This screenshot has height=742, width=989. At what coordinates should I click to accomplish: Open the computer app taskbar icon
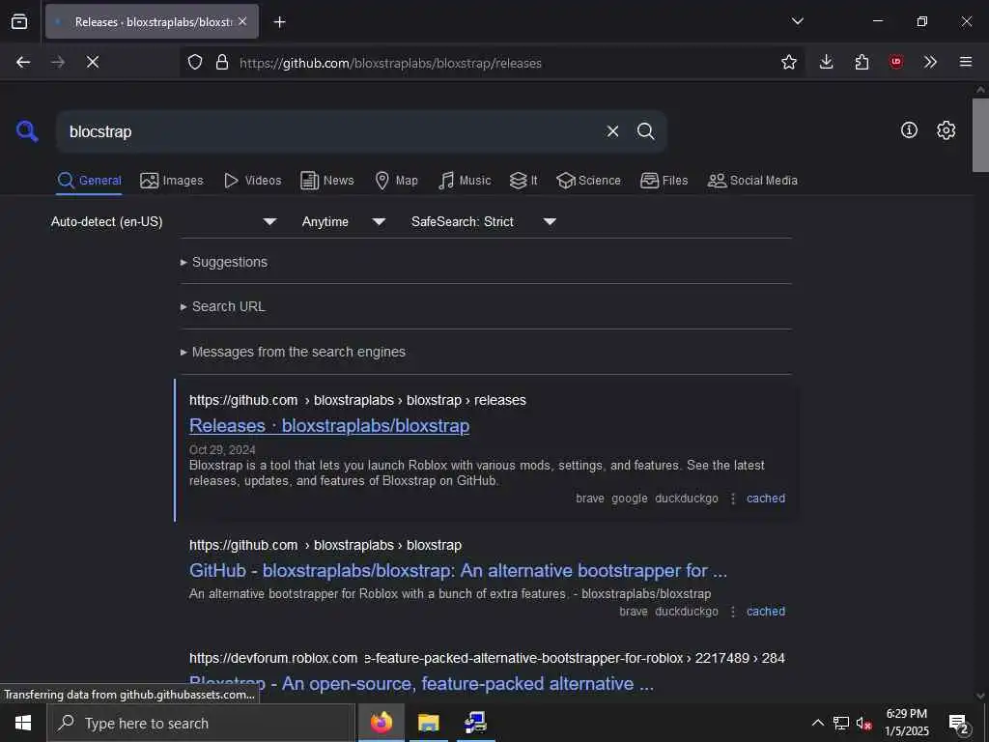click(x=475, y=723)
